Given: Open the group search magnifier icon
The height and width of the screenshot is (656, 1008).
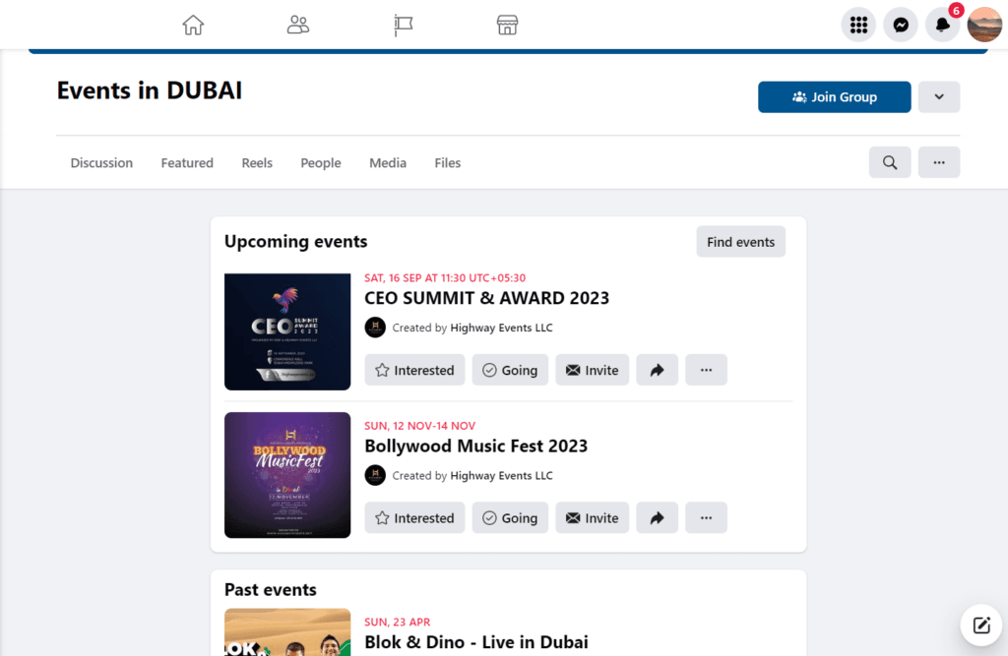Looking at the screenshot, I should [x=889, y=161].
